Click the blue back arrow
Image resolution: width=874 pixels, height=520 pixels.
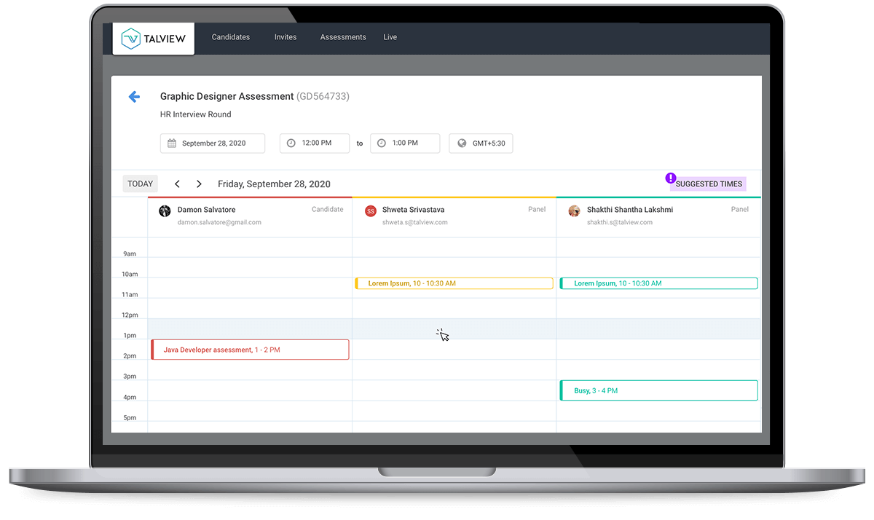[x=134, y=97]
